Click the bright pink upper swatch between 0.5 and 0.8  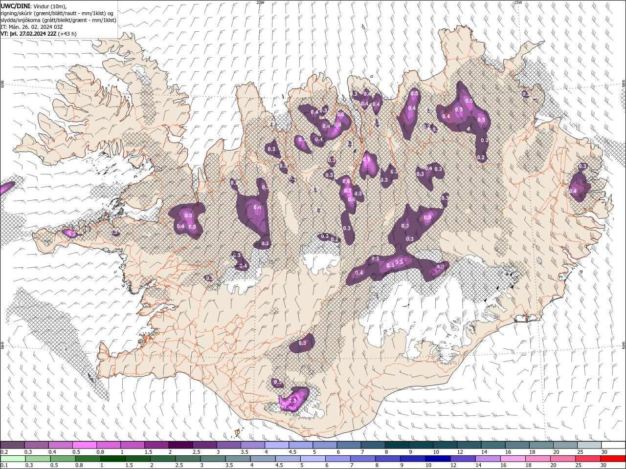85,445
